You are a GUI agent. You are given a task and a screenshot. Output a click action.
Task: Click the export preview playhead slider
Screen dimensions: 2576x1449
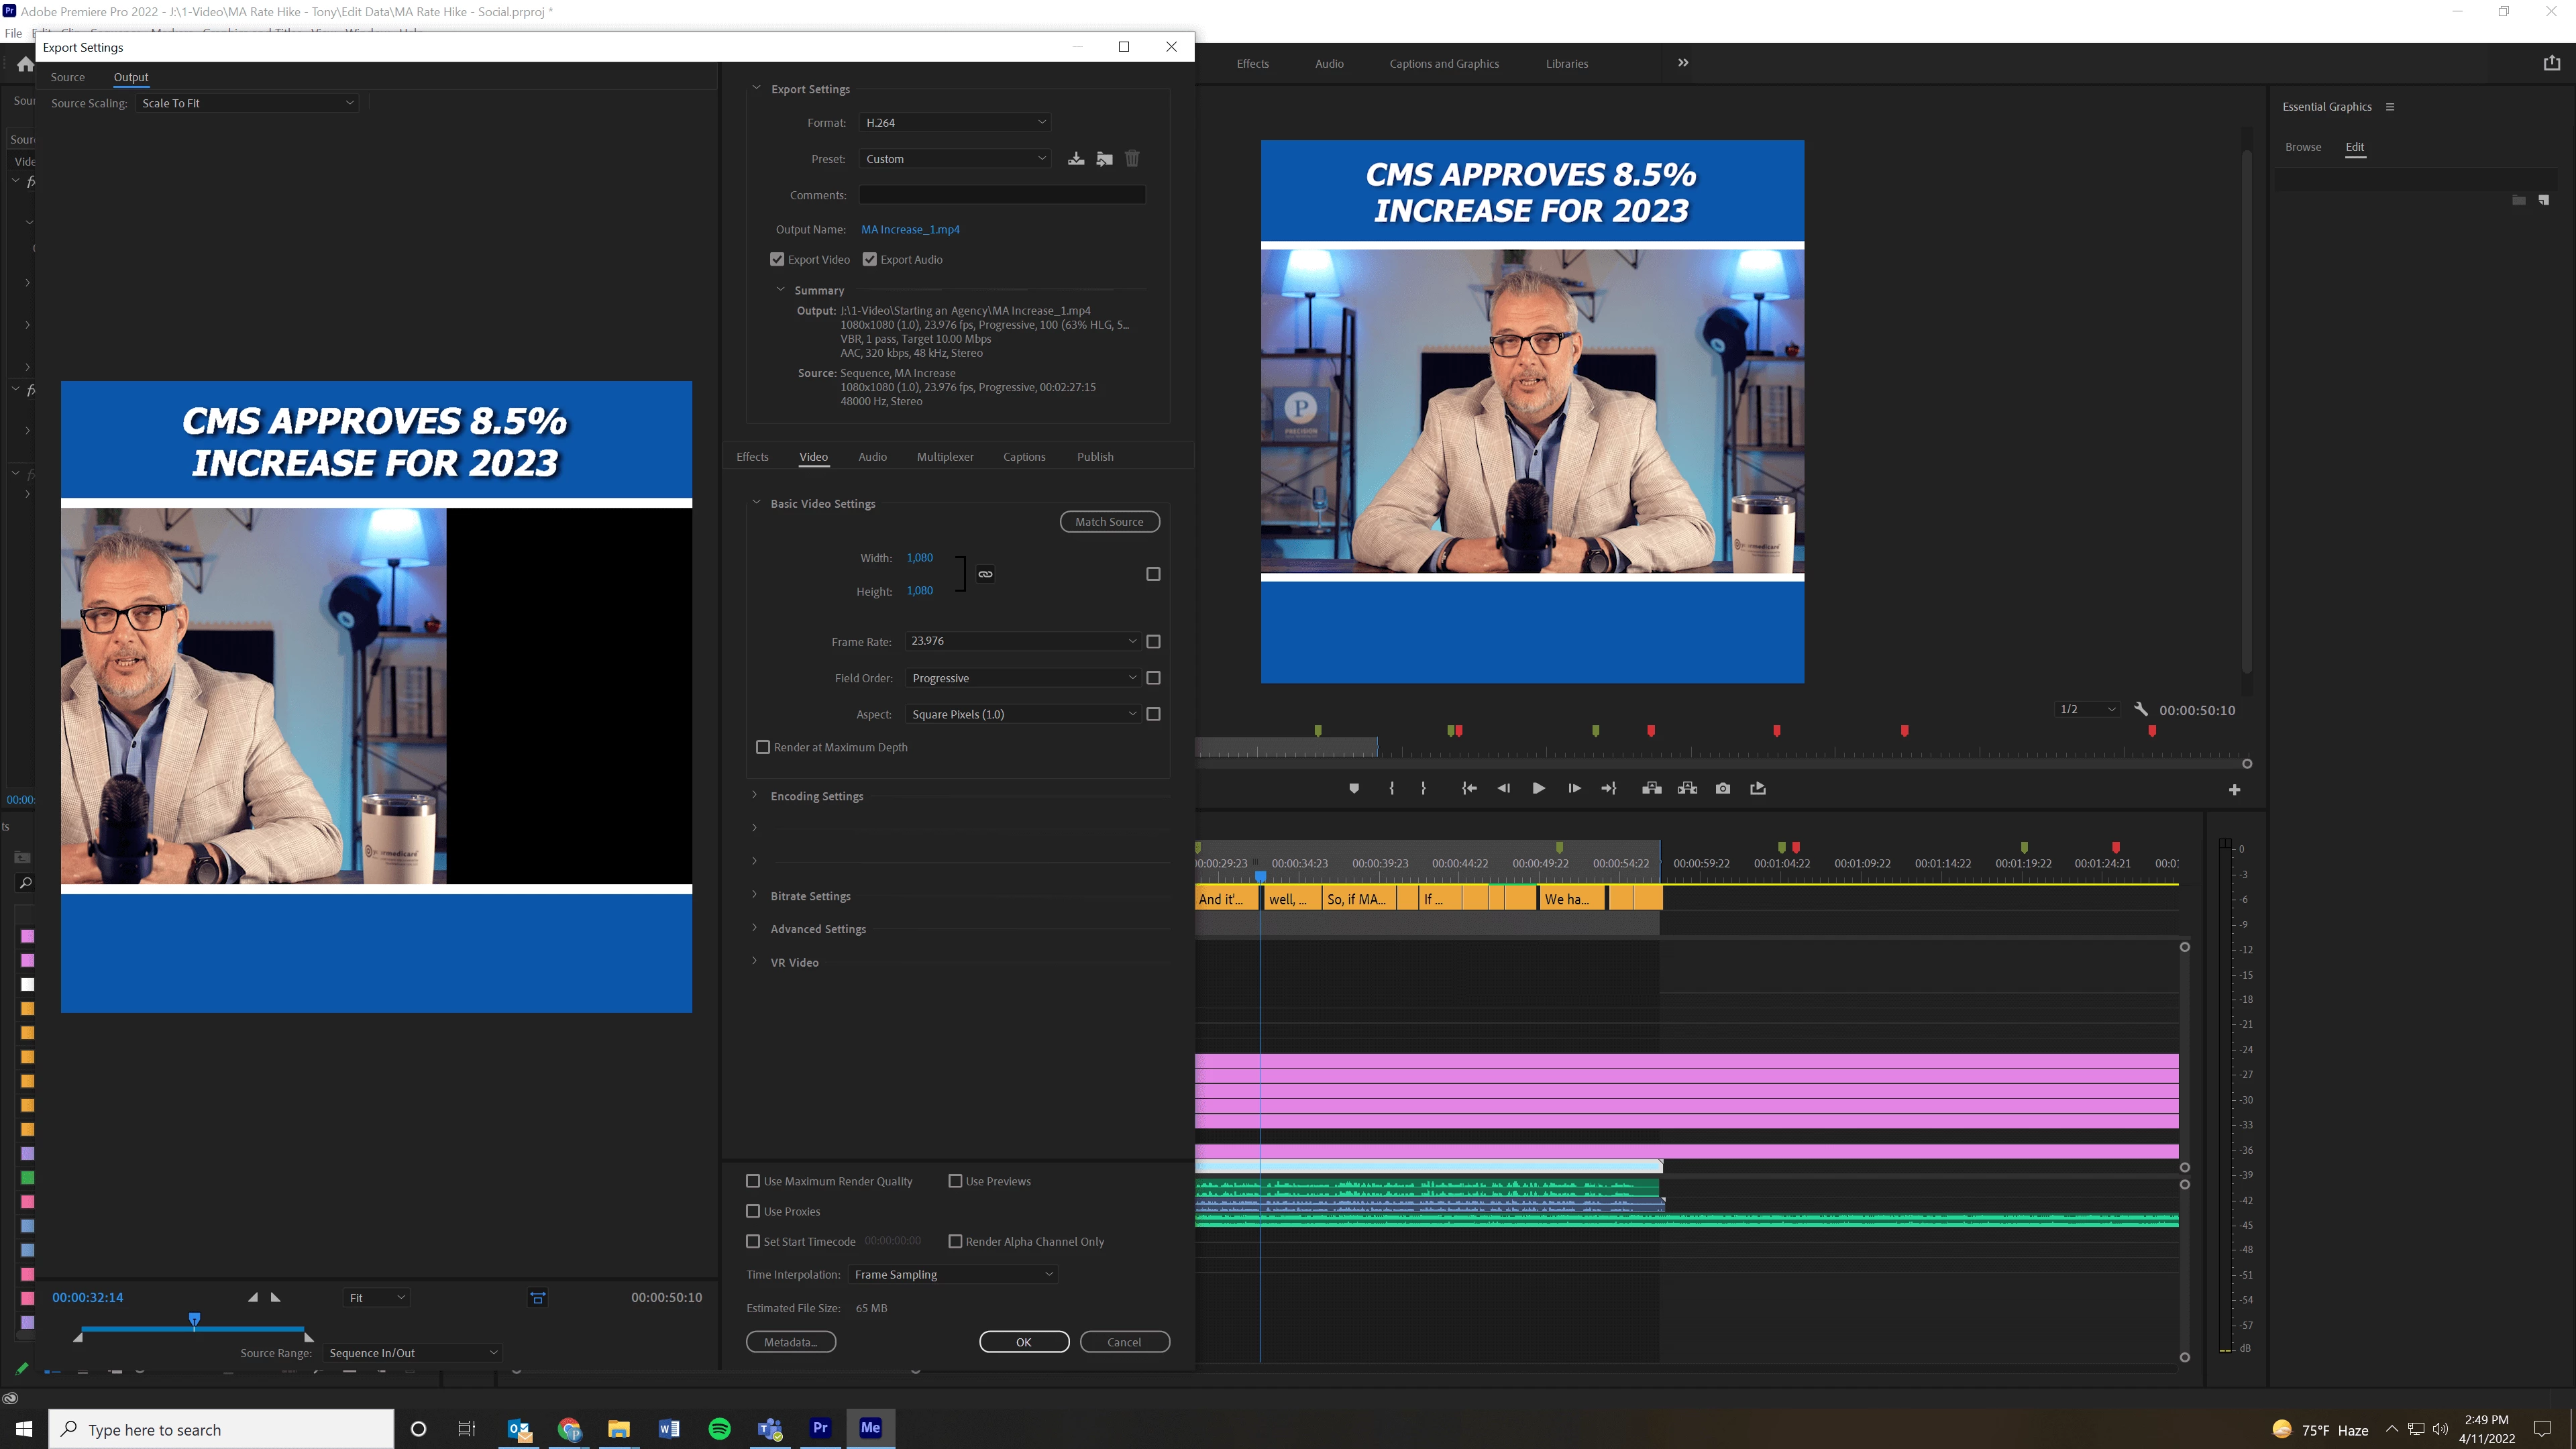[x=195, y=1320]
